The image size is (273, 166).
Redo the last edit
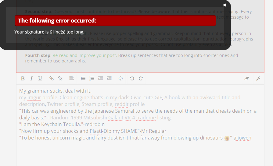pos(141,79)
